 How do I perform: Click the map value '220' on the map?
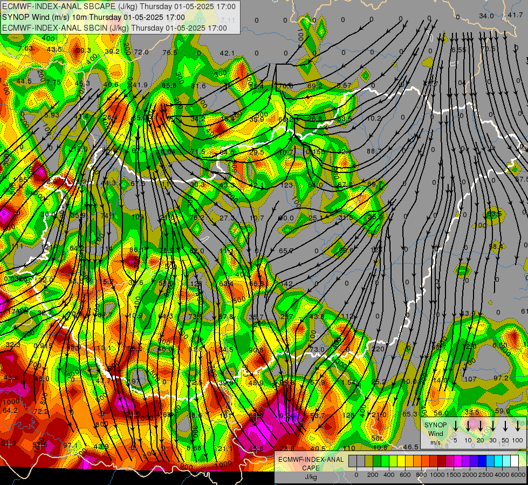(378, 349)
